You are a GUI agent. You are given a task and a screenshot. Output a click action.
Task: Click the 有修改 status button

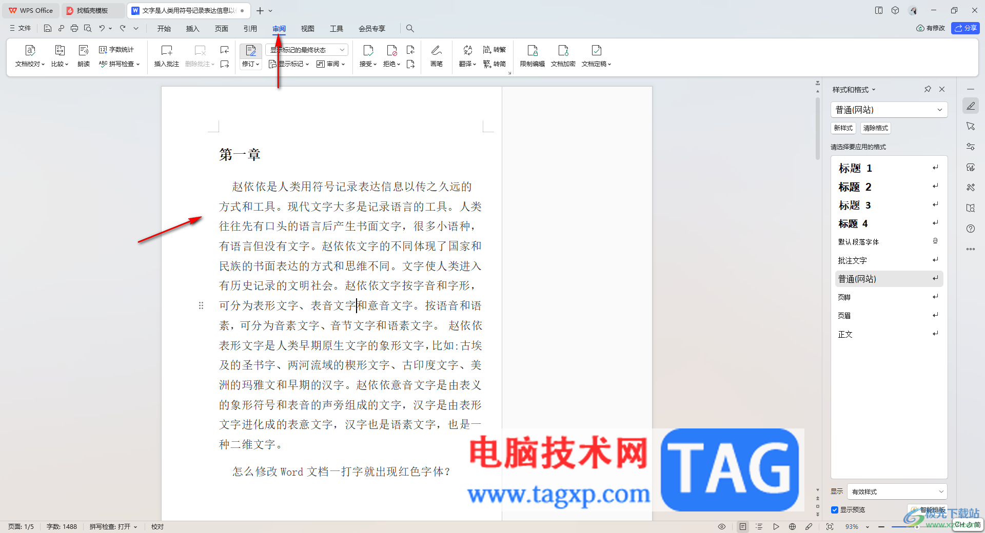point(931,28)
